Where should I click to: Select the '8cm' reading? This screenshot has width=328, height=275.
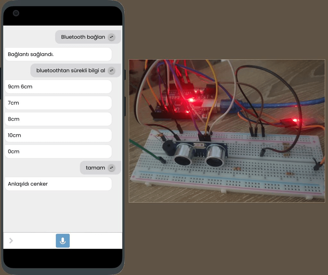click(x=58, y=119)
